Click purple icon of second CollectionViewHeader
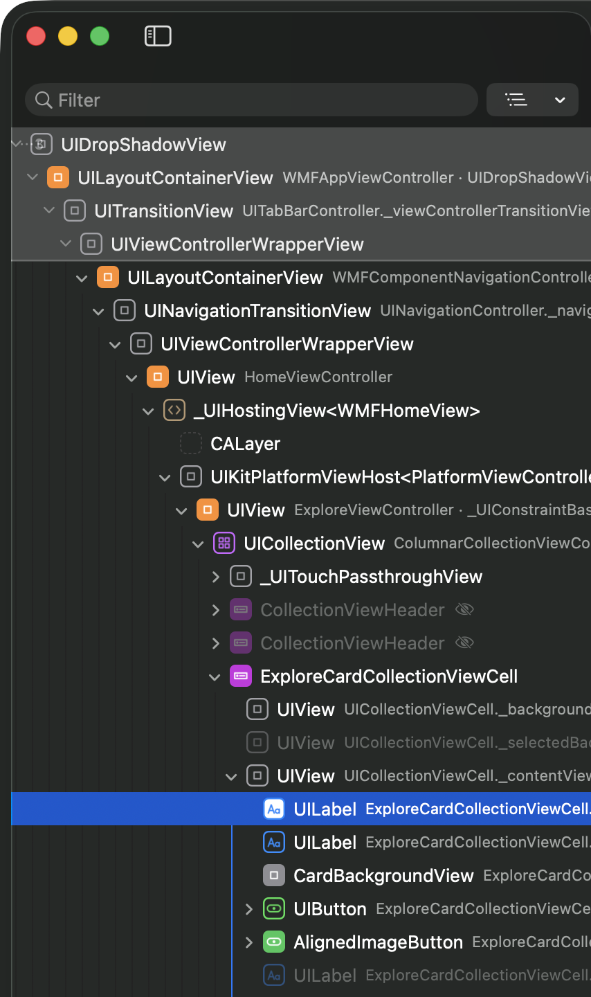 [x=241, y=643]
